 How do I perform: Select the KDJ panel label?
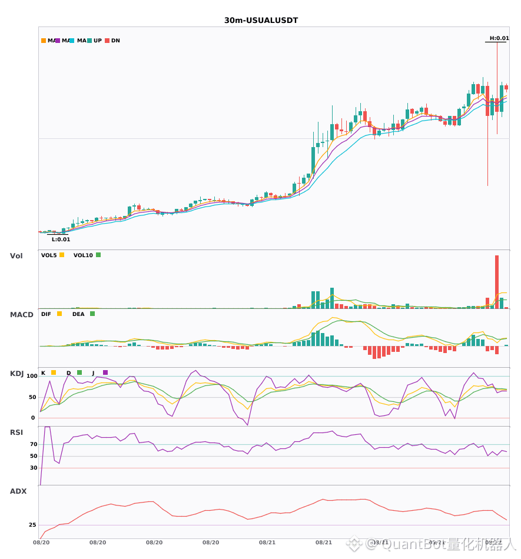16,374
